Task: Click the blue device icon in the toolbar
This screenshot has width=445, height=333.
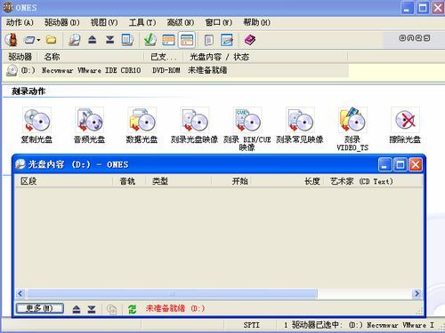Action: point(127,40)
